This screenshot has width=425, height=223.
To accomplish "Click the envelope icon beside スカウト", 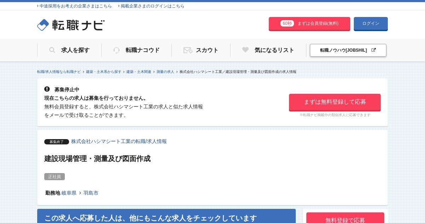I will (x=188, y=50).
